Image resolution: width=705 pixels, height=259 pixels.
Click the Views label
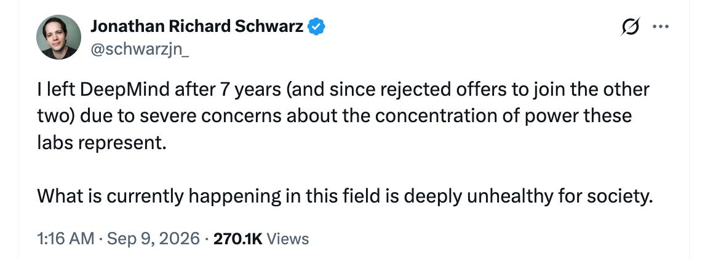coord(288,239)
